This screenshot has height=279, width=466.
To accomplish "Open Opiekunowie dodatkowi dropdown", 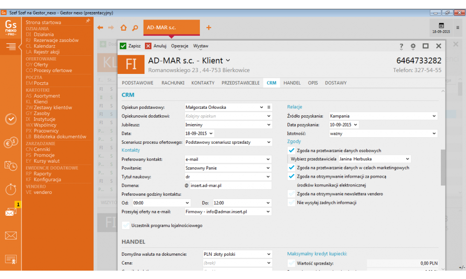I will [269, 116].
